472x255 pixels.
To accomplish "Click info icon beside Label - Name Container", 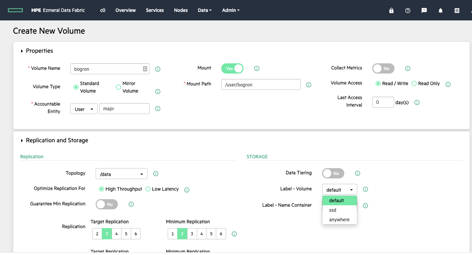I will [x=365, y=206].
